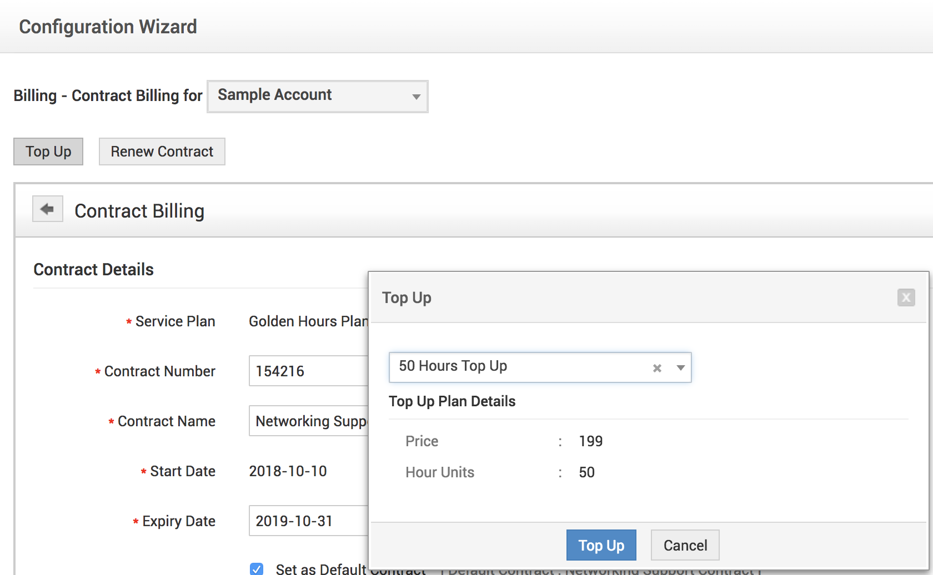
Task: Click the Golden Hours Plan value
Action: tap(307, 321)
